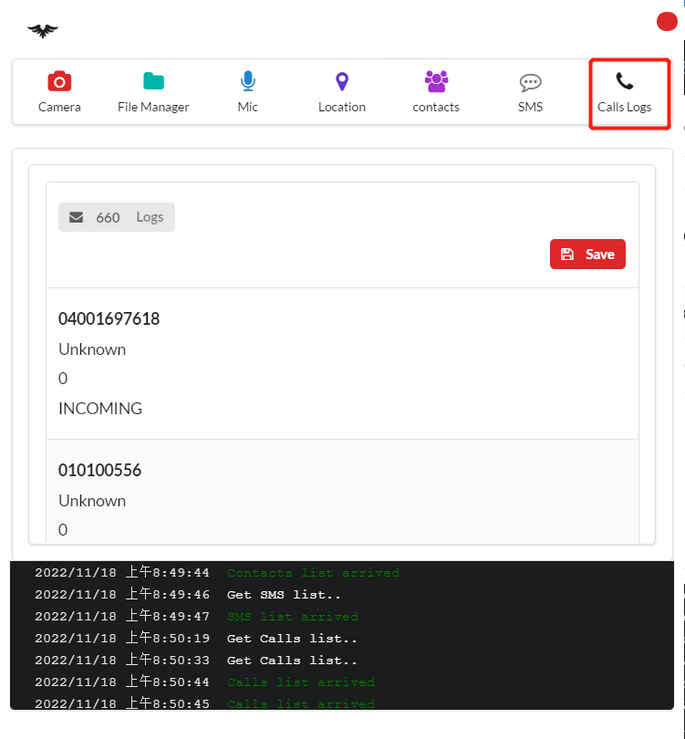Viewport: 685px width, 739px height.
Task: Click the 660 Logs badge
Action: click(117, 217)
